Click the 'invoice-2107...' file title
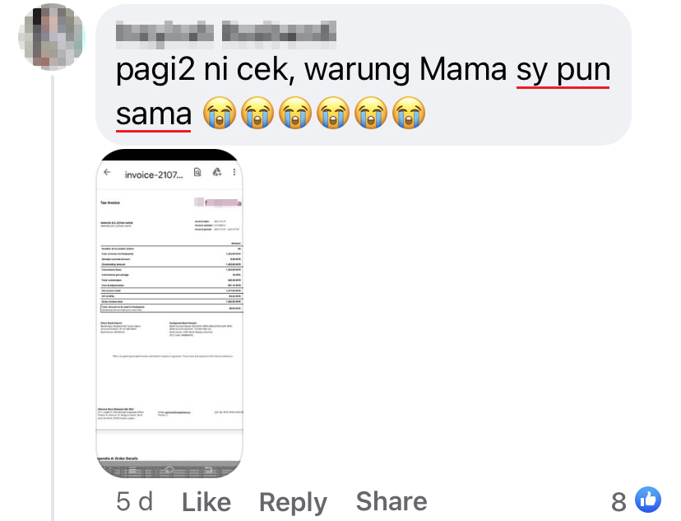This screenshot has width=681, height=521. coord(154,174)
